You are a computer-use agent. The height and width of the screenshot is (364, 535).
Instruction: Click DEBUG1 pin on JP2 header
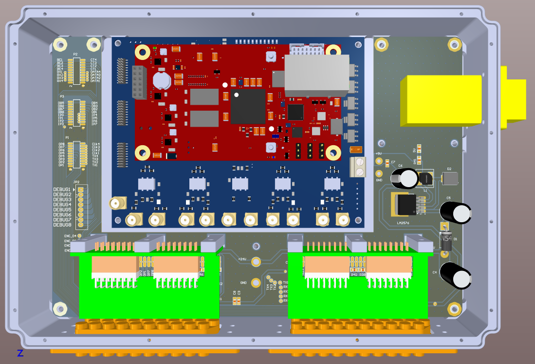[x=81, y=190]
